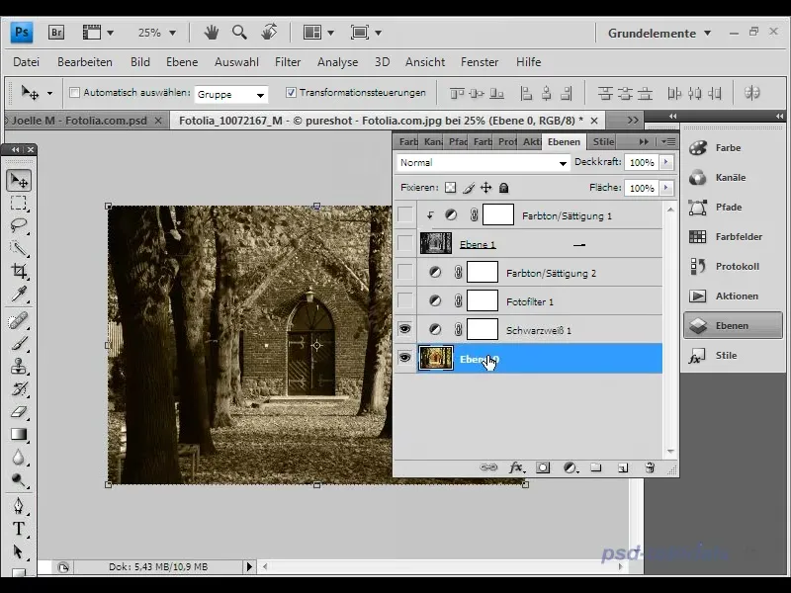Uncheck Transformationssteuerungen checkbox
This screenshot has width=791, height=593.
coord(291,92)
